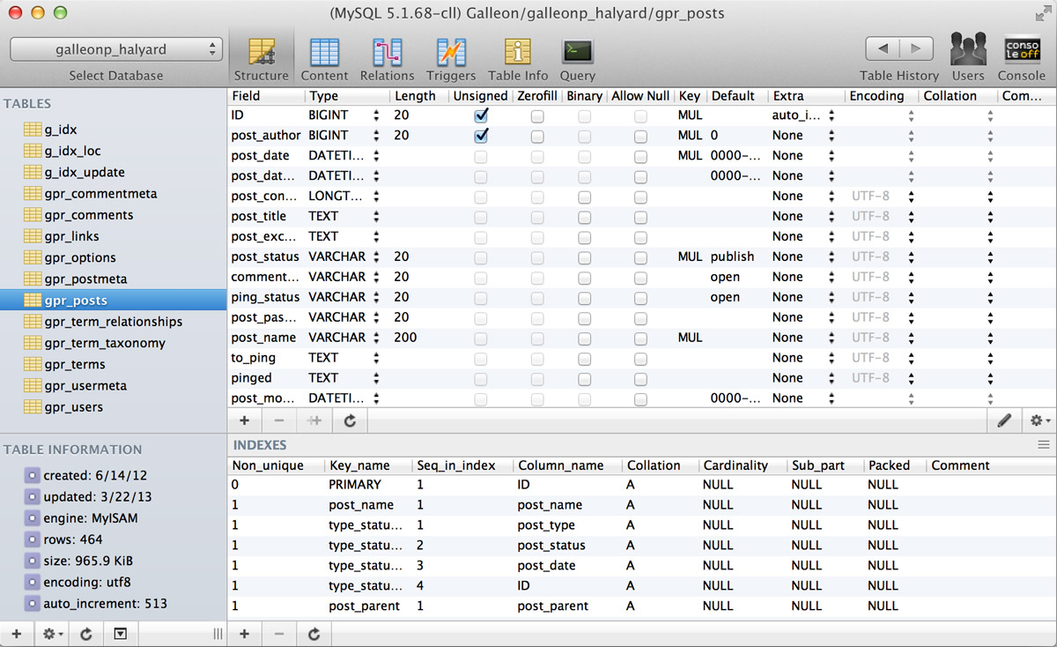Edit the selected field with the pencil icon

click(x=1004, y=420)
